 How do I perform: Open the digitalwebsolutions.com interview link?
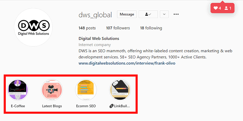(x=127, y=63)
